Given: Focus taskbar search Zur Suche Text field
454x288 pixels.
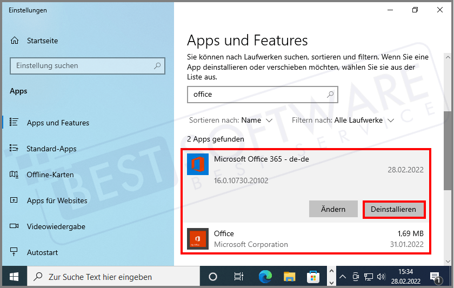Looking at the screenshot, I should point(113,277).
